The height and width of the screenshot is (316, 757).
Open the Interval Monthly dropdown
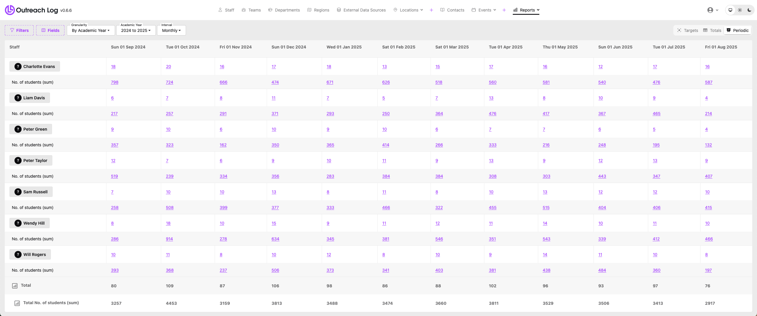171,30
